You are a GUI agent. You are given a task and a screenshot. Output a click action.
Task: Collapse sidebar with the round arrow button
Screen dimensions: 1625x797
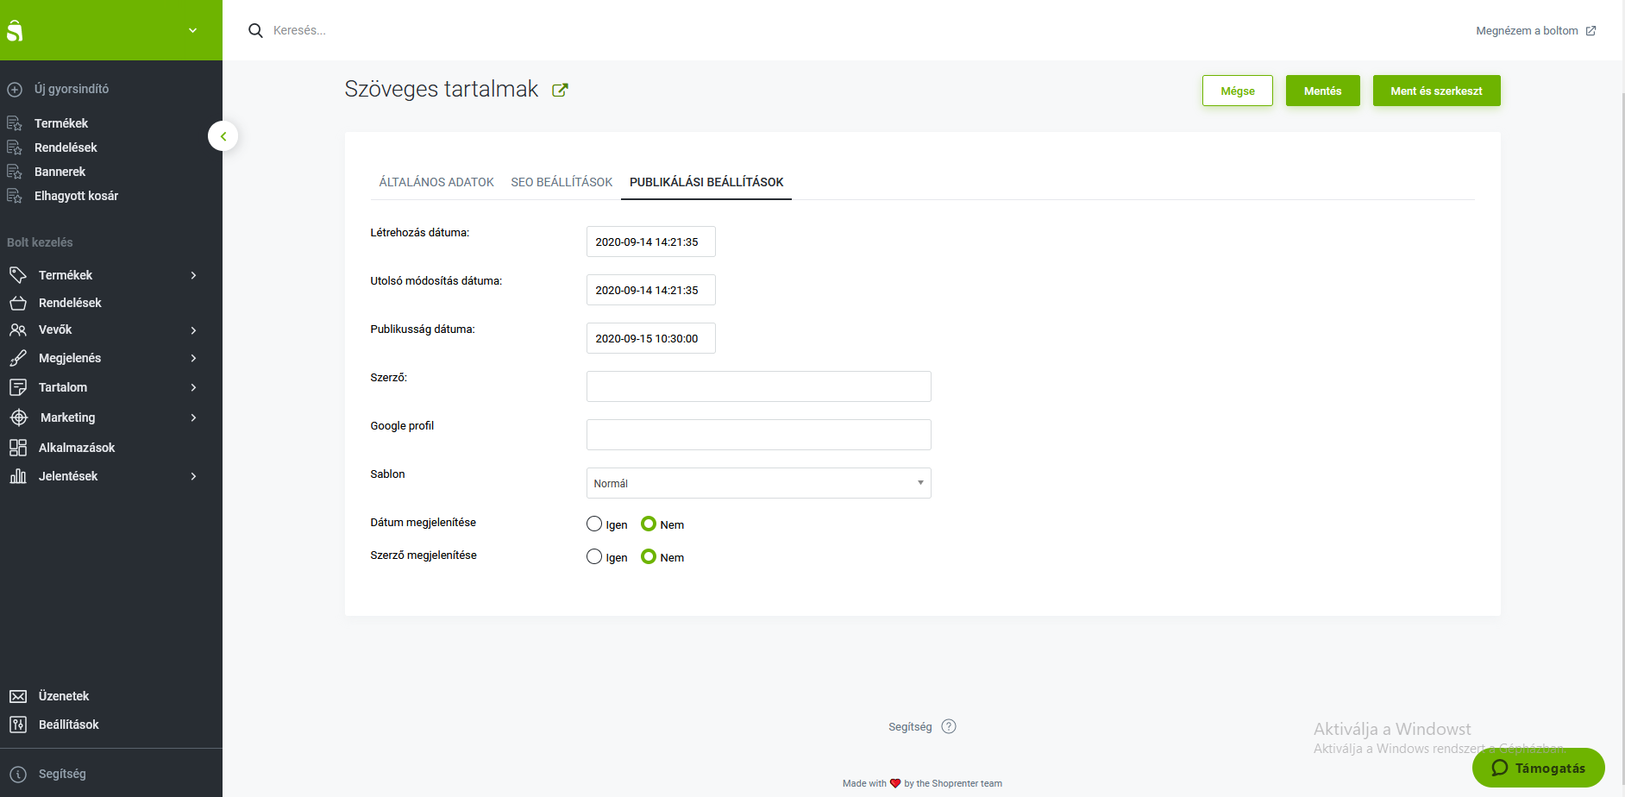tap(223, 136)
